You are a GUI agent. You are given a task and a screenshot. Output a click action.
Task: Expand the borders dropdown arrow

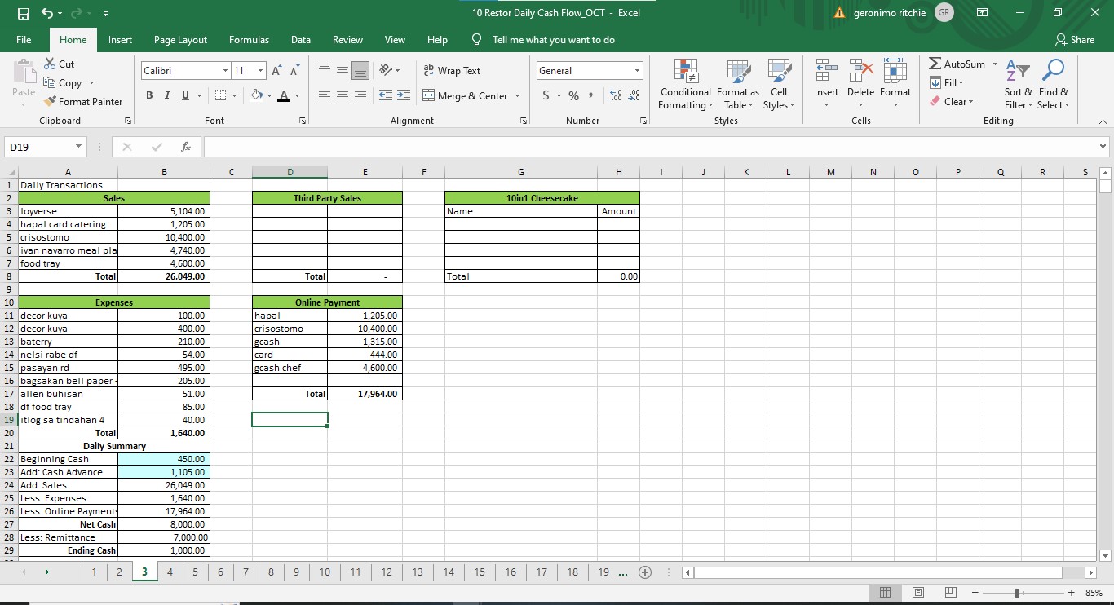(x=233, y=95)
